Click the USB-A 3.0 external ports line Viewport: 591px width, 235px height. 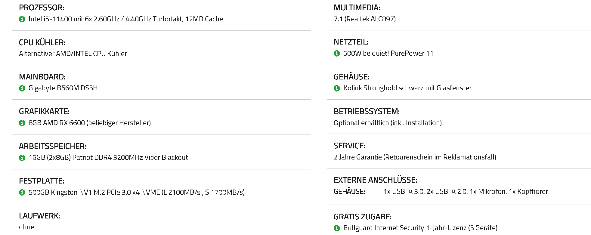click(x=466, y=191)
